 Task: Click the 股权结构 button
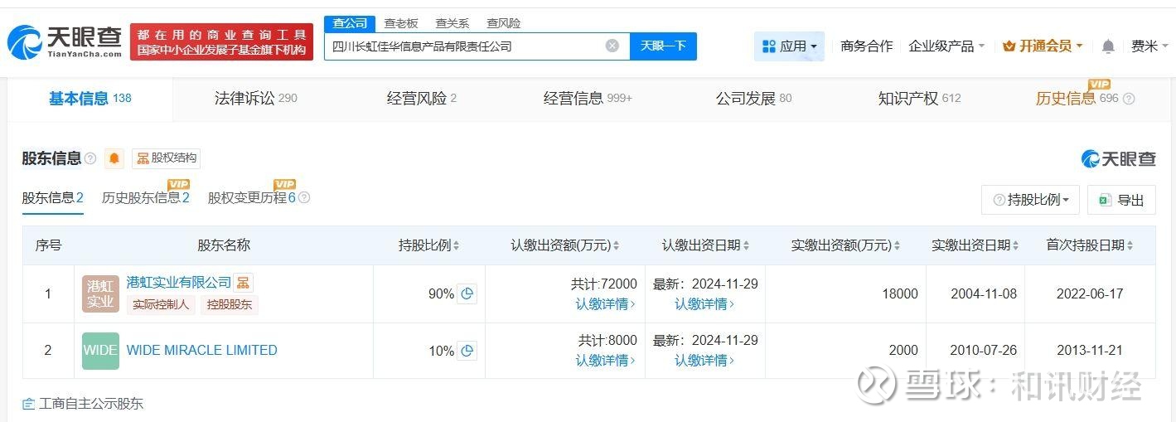[x=166, y=158]
